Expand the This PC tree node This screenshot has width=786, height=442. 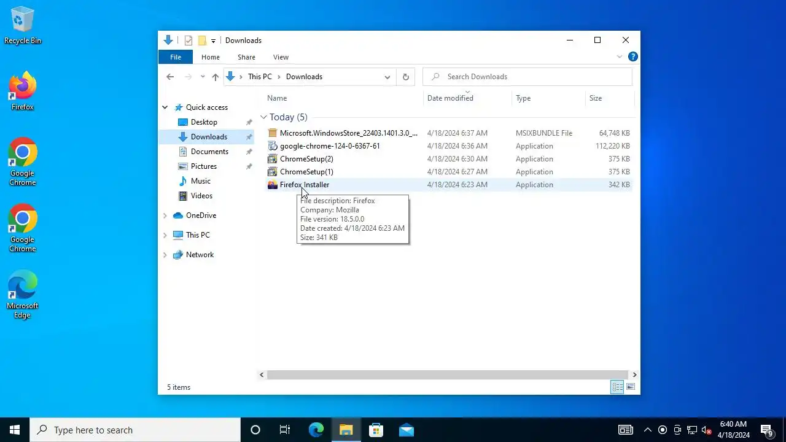(x=165, y=235)
